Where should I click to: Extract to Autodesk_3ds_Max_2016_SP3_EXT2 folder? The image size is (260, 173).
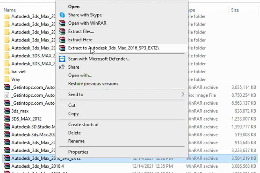114,48
